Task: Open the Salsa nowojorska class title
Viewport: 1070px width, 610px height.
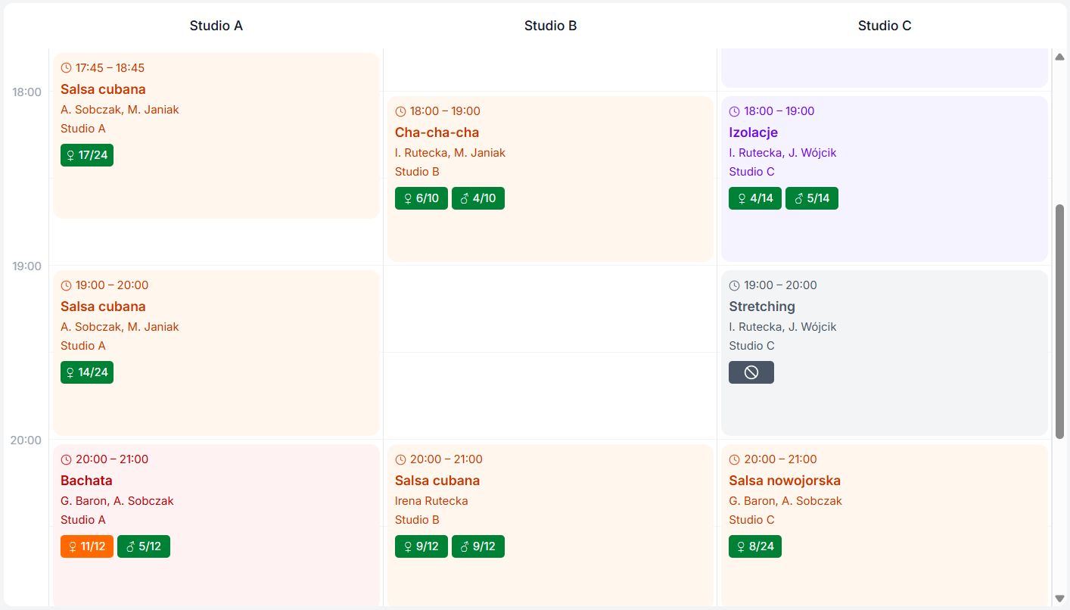Action: click(x=784, y=481)
